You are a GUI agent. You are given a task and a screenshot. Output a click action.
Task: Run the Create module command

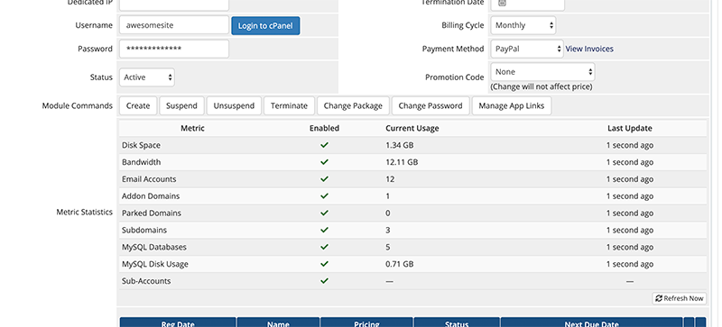coord(138,105)
